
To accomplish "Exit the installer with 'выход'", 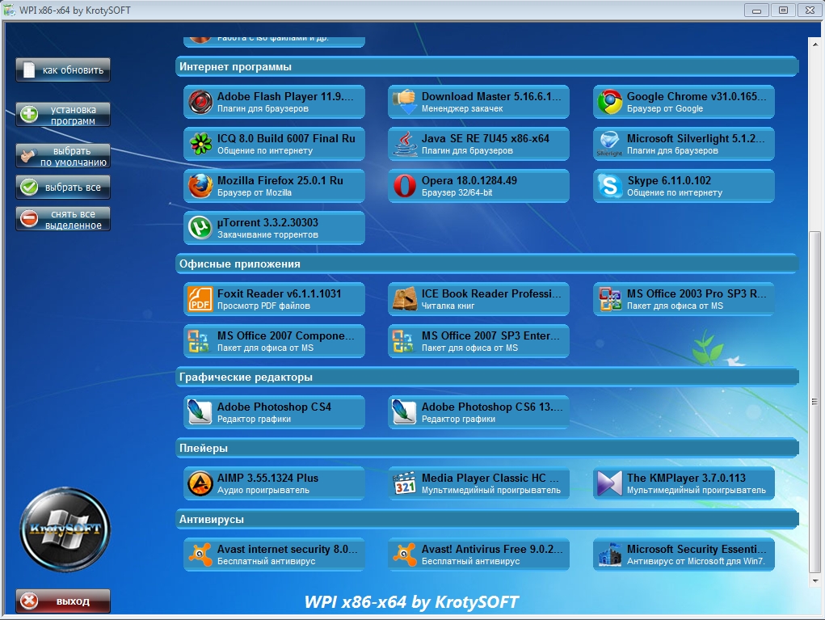I will pyautogui.click(x=63, y=601).
